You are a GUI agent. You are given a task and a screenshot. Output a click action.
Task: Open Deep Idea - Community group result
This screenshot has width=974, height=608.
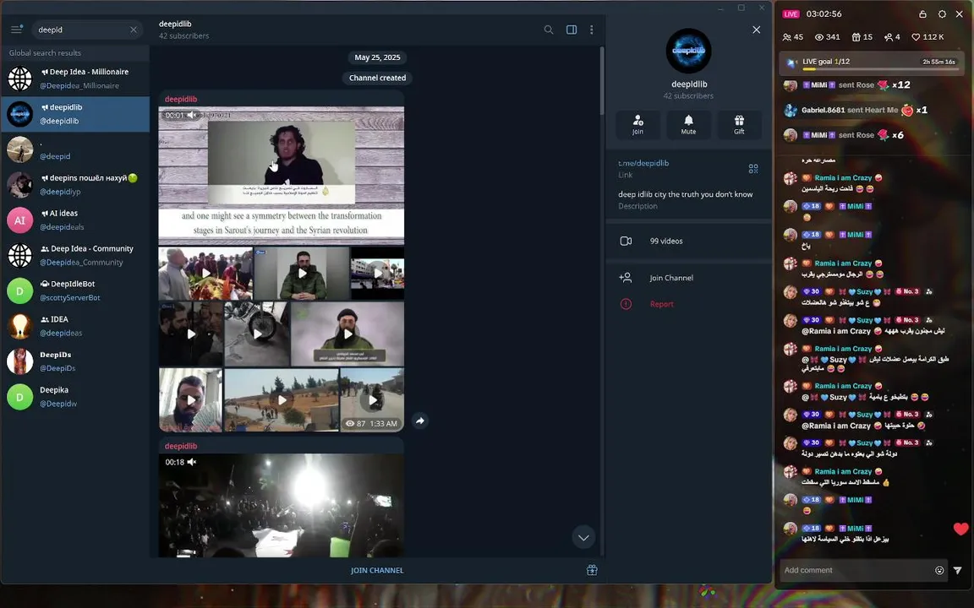pos(75,256)
